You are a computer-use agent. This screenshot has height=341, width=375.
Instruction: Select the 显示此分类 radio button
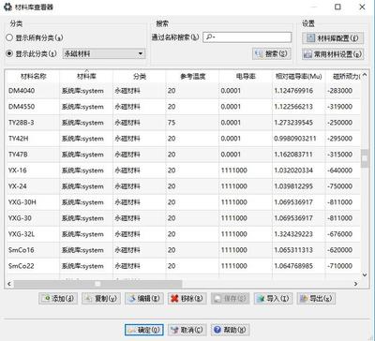9,53
